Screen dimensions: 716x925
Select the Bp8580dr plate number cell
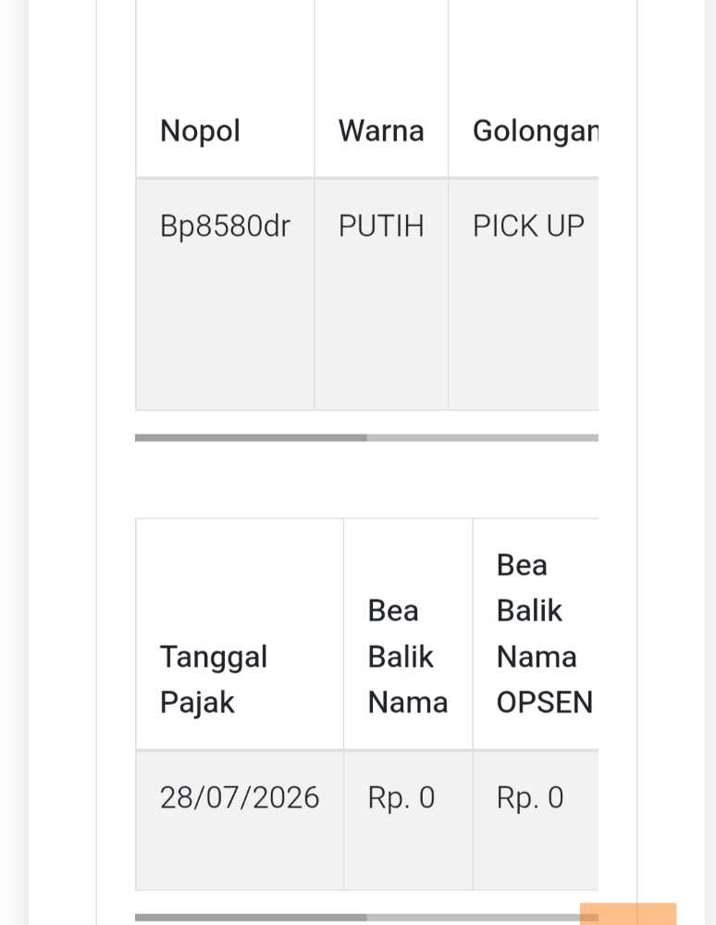[x=225, y=227]
